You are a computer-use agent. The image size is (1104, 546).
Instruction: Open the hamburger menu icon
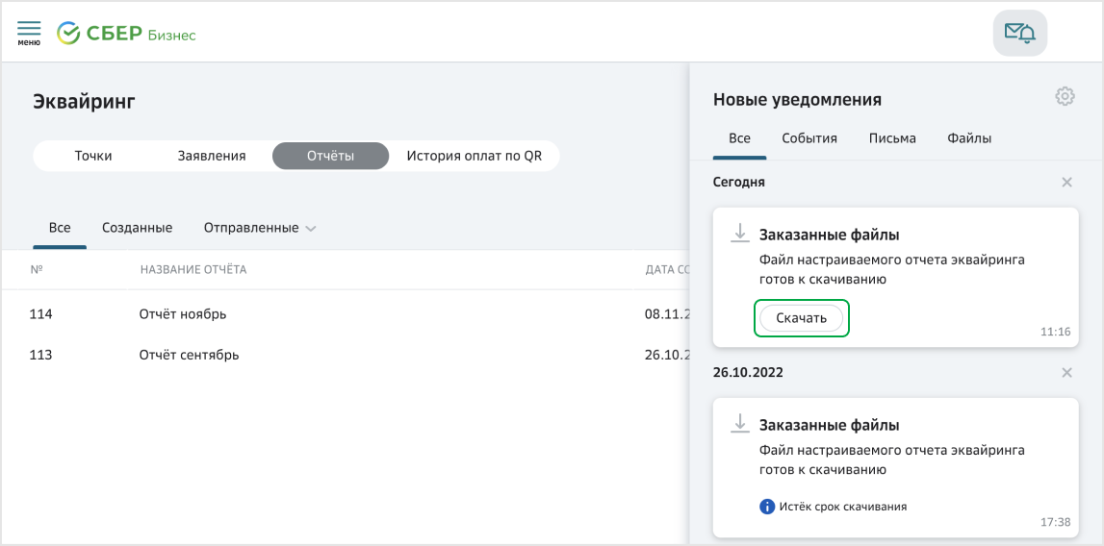tap(29, 33)
